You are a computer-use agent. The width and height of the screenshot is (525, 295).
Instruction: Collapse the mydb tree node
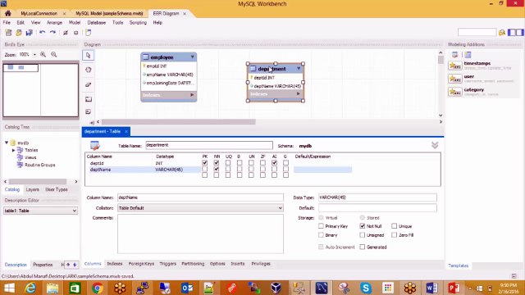tap(7, 143)
